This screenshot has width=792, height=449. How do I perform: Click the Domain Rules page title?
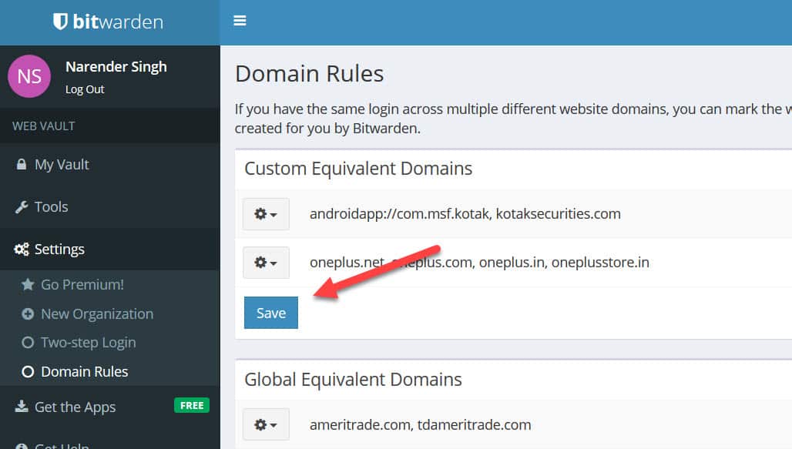tap(310, 74)
